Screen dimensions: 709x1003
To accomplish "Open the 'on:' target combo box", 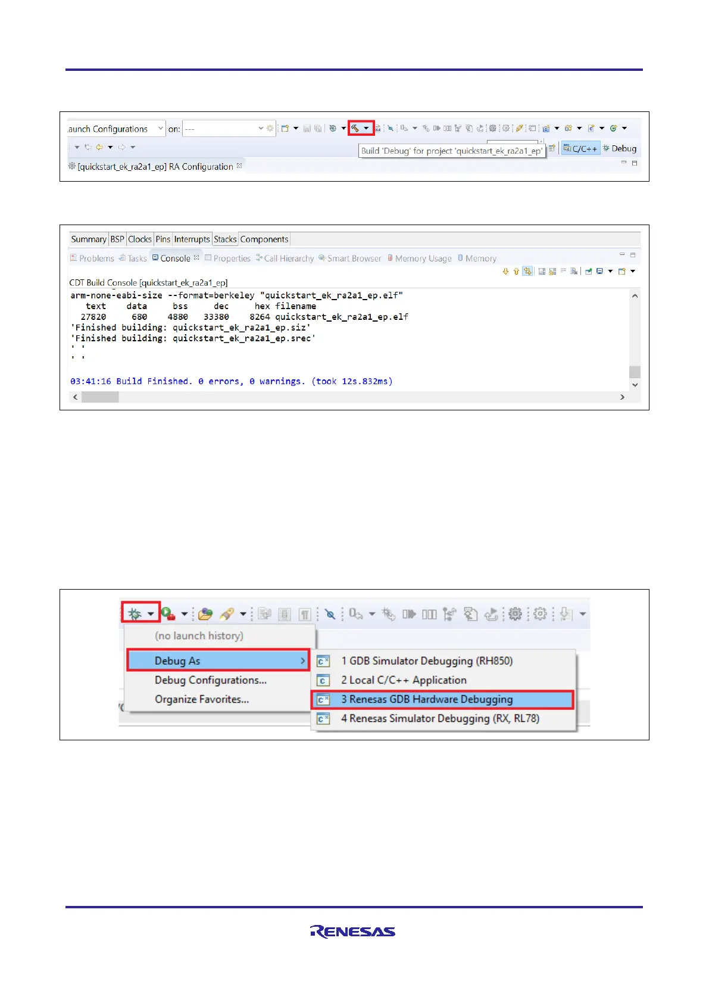I will (229, 129).
